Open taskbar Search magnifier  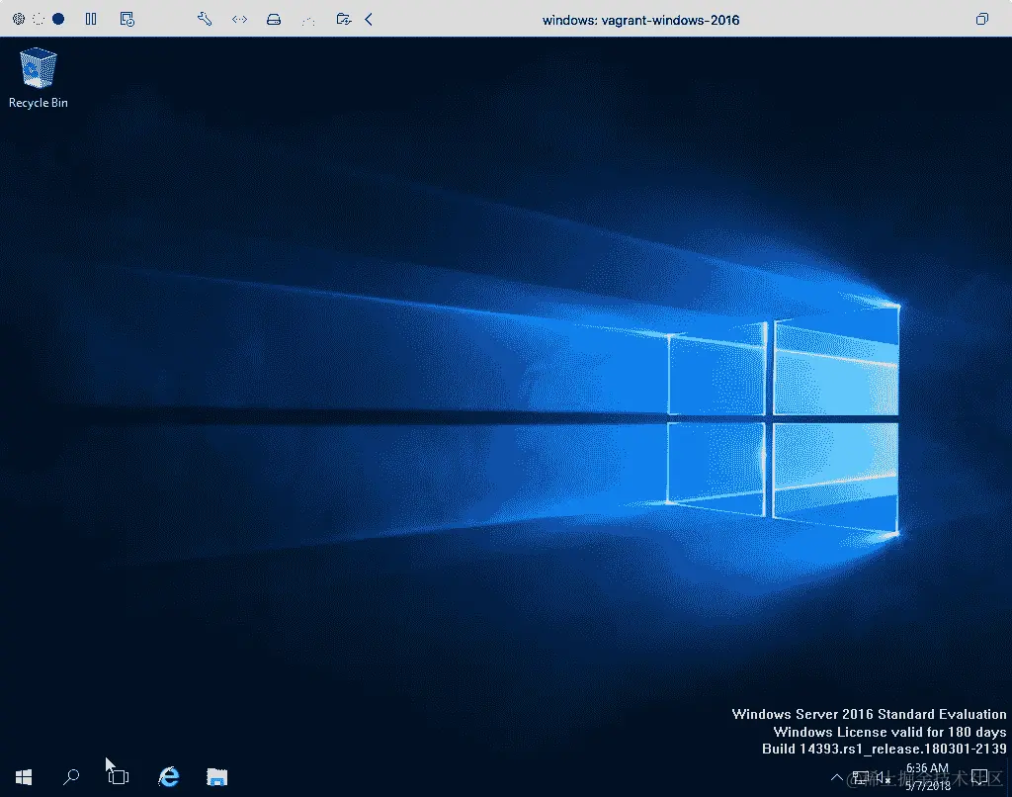71,777
